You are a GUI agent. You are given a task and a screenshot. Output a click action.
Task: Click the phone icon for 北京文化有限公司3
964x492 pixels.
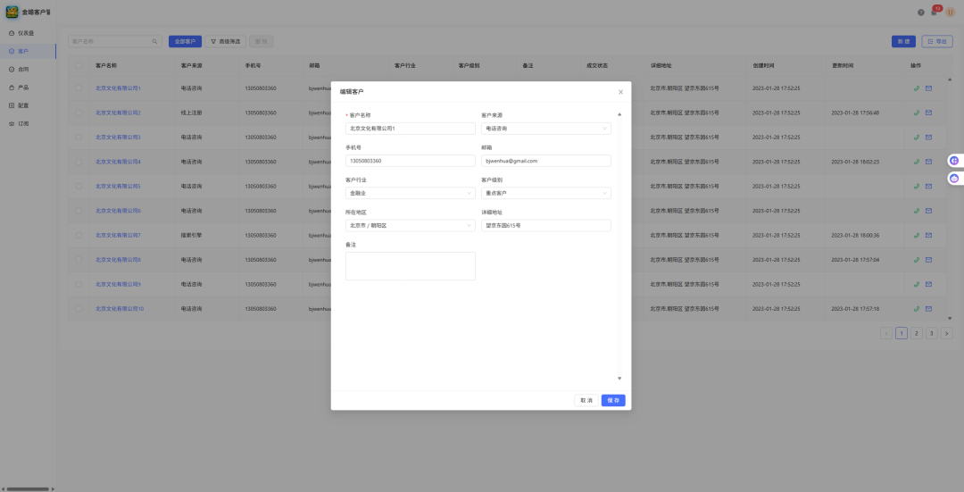coord(916,138)
